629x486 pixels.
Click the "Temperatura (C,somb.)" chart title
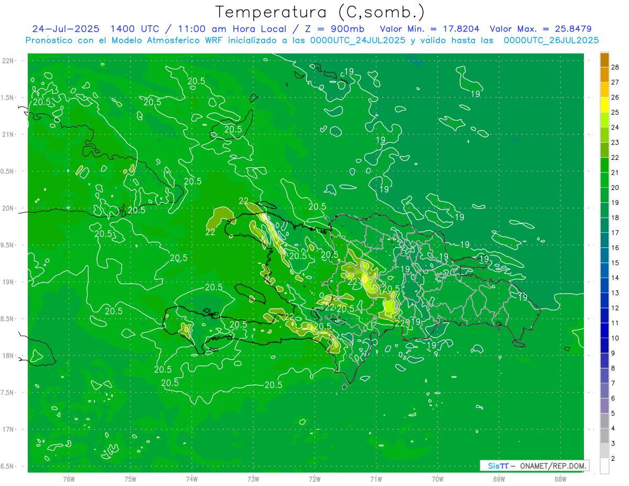point(320,12)
